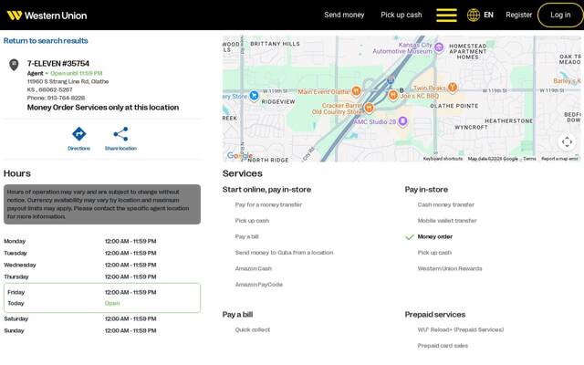Click the Pay a bill service item under Start online
Image resolution: width=584 pixels, height=365 pixels.
click(x=247, y=237)
